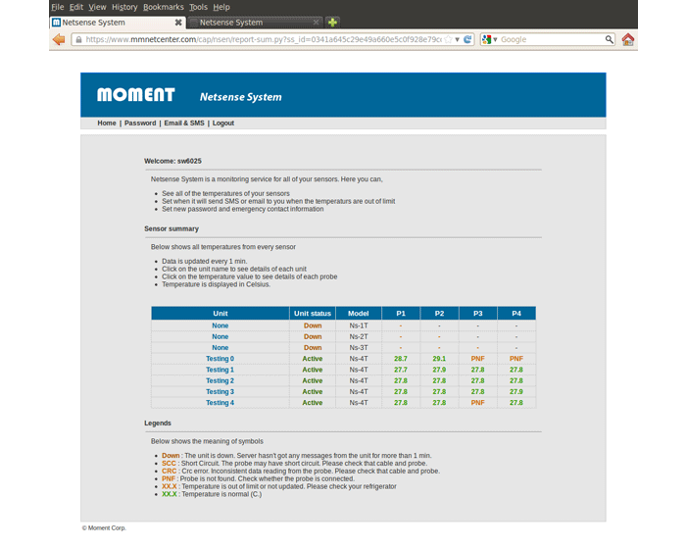
Task: Open the Google search engine dropdown
Action: tap(489, 39)
